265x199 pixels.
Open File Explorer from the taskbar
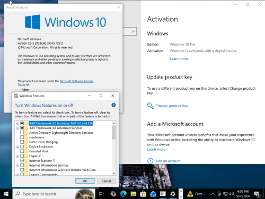(x=134, y=194)
